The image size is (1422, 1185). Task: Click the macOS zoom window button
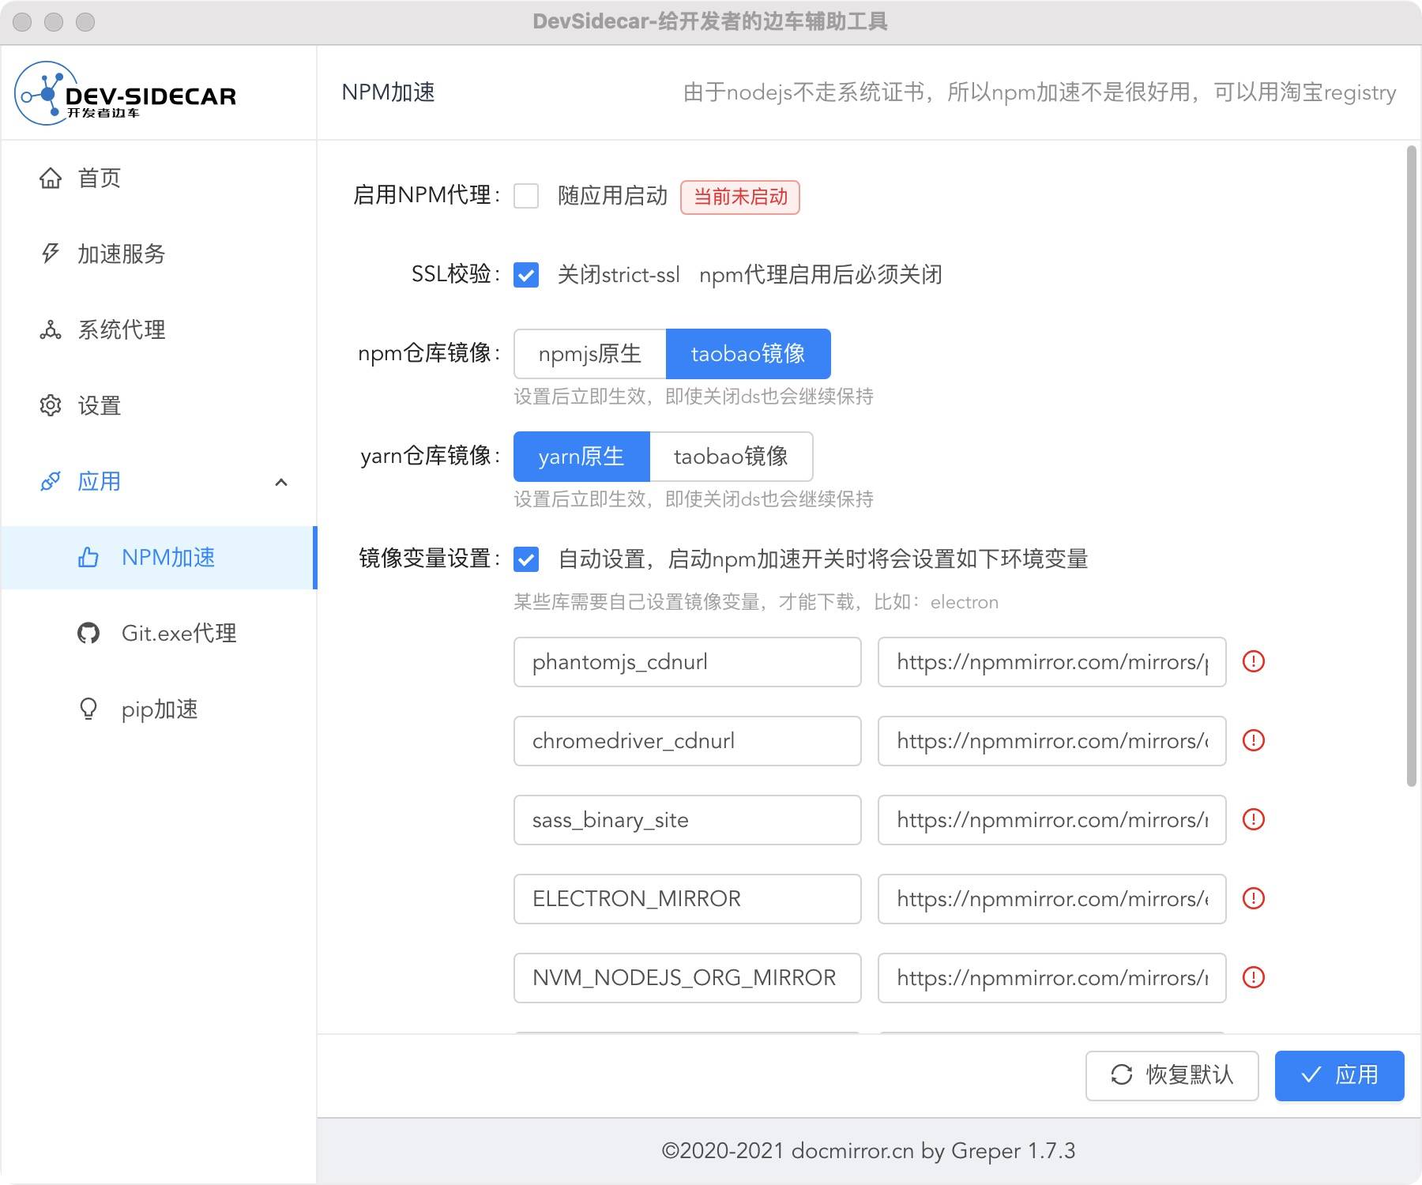click(x=85, y=22)
